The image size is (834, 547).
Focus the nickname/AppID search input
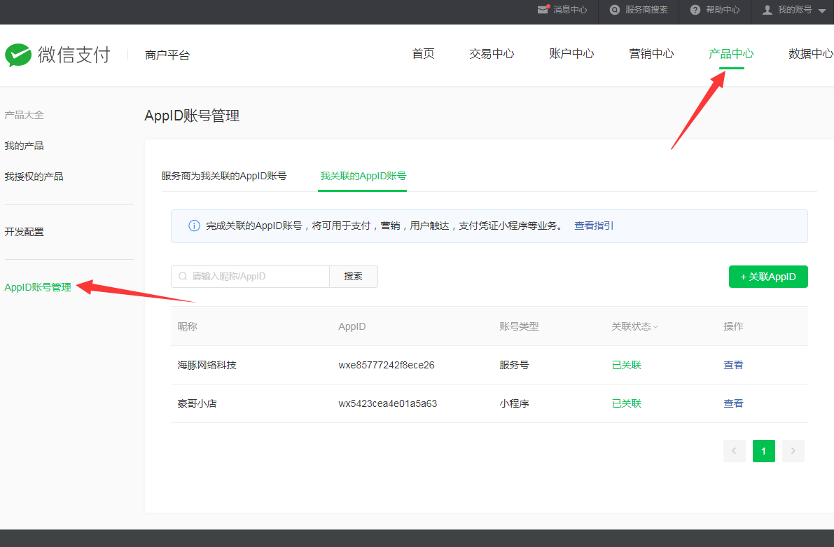[250, 277]
